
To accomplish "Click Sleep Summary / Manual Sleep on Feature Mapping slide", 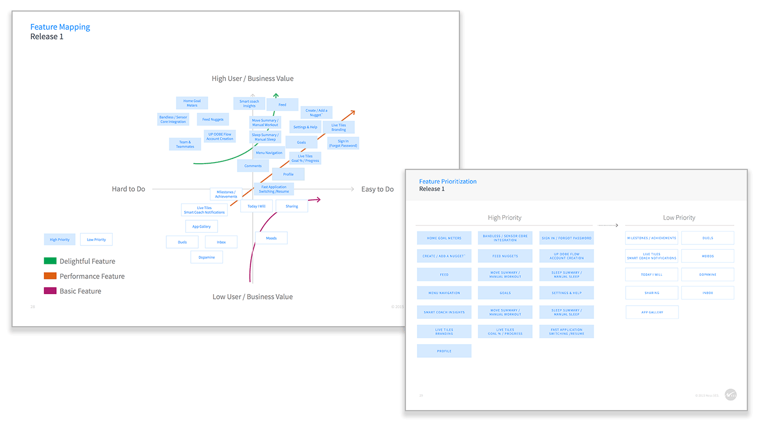I will [265, 137].
